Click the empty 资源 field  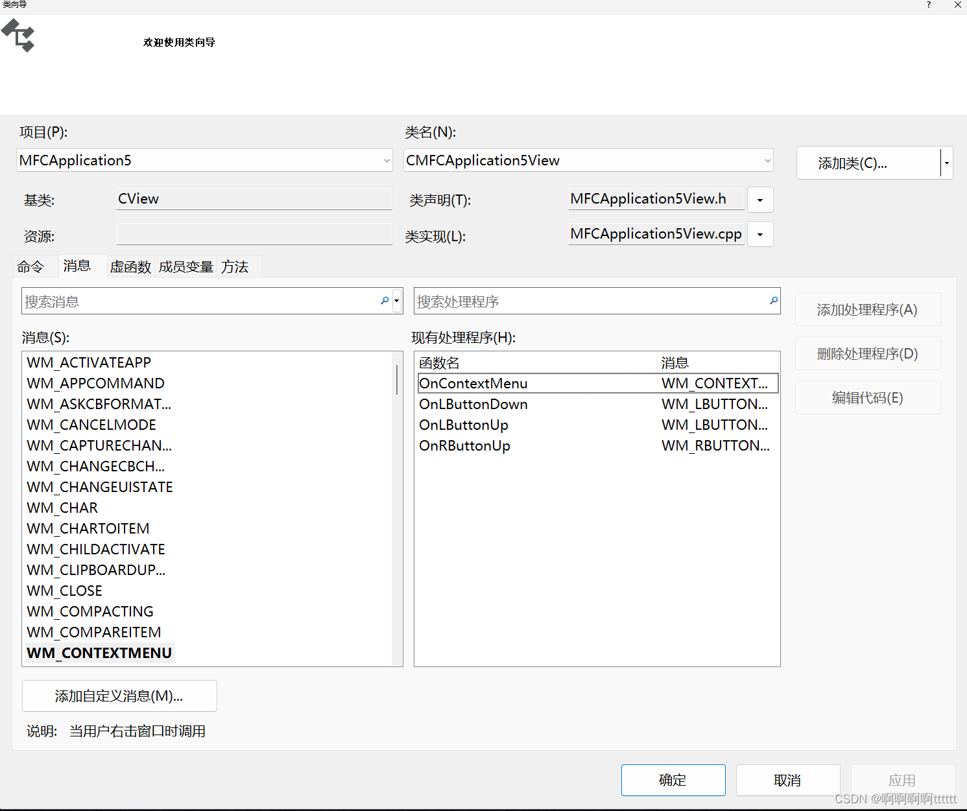pyautogui.click(x=254, y=234)
